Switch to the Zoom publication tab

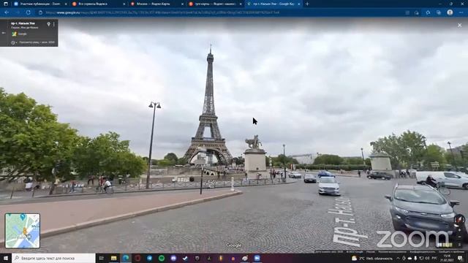click(40, 4)
